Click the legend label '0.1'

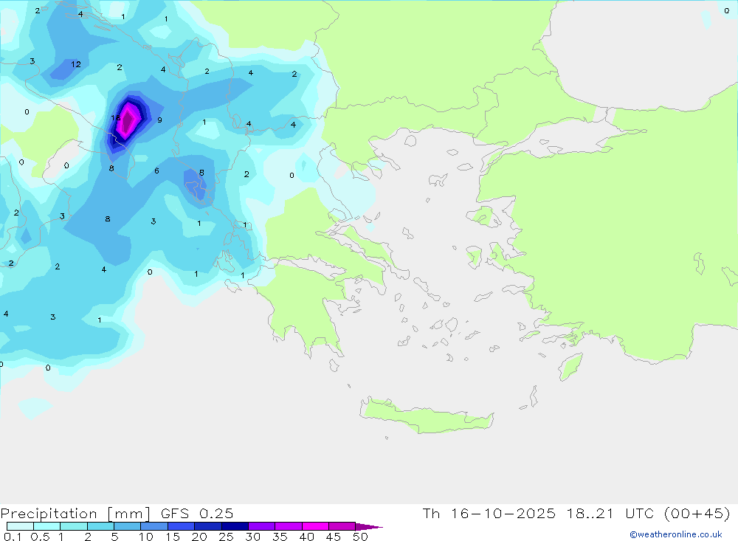tap(13, 537)
